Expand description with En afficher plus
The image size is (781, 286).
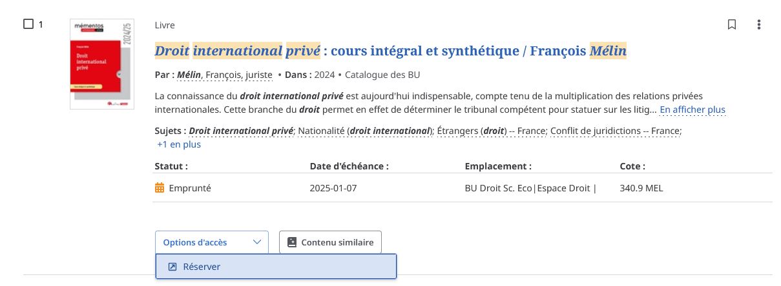coord(692,110)
